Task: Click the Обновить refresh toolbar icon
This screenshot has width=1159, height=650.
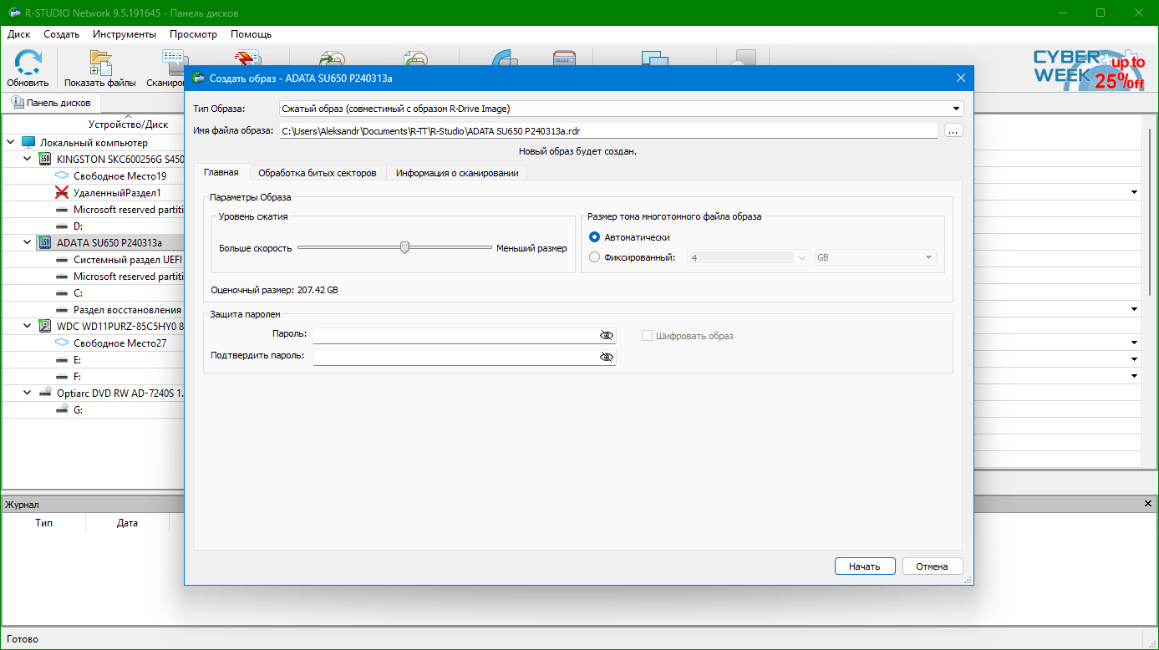Action: point(28,63)
